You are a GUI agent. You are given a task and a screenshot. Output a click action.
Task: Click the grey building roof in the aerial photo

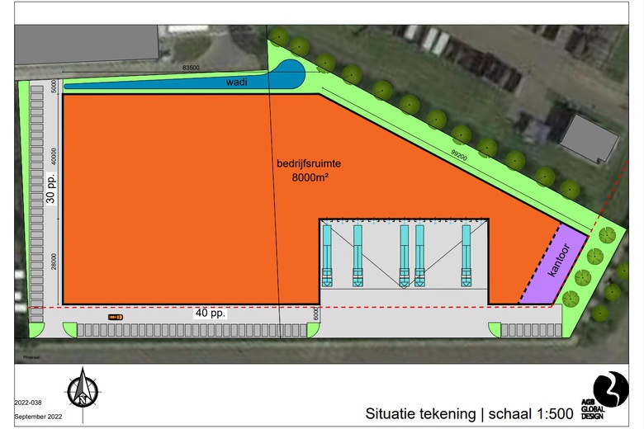(x=588, y=137)
